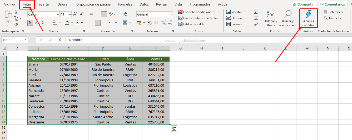This screenshot has width=352, height=140.
Task: Click the increase decimals icon
Action: coord(164,23)
